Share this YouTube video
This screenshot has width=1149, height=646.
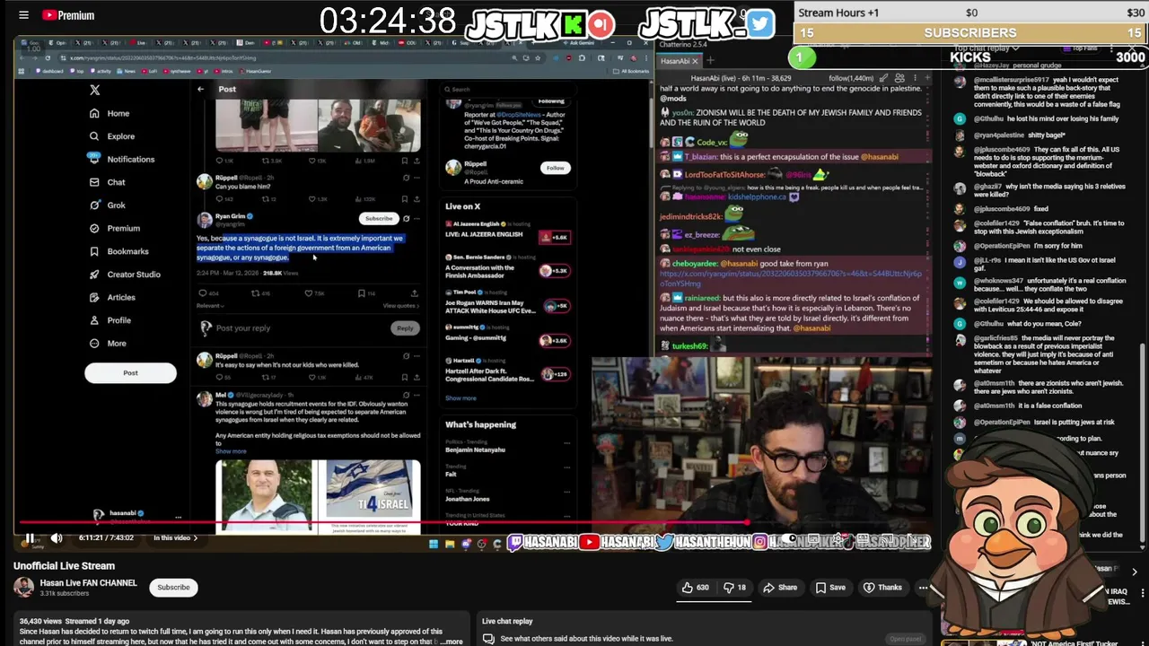click(780, 588)
